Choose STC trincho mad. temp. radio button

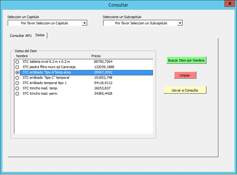tap(17, 88)
